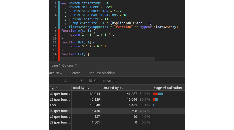Screen dimensions: 234x130
Task: Sort by the Type column header
Action: [60, 88]
